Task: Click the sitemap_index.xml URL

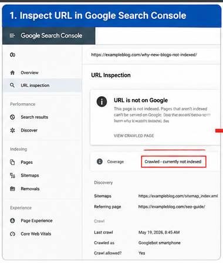Action: [178, 196]
